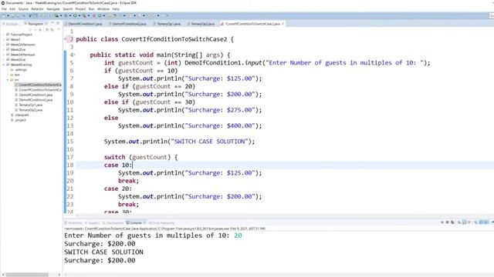Toggle Link with Editor in Navigator
Screen dimensions: 494x277
pos(52,29)
